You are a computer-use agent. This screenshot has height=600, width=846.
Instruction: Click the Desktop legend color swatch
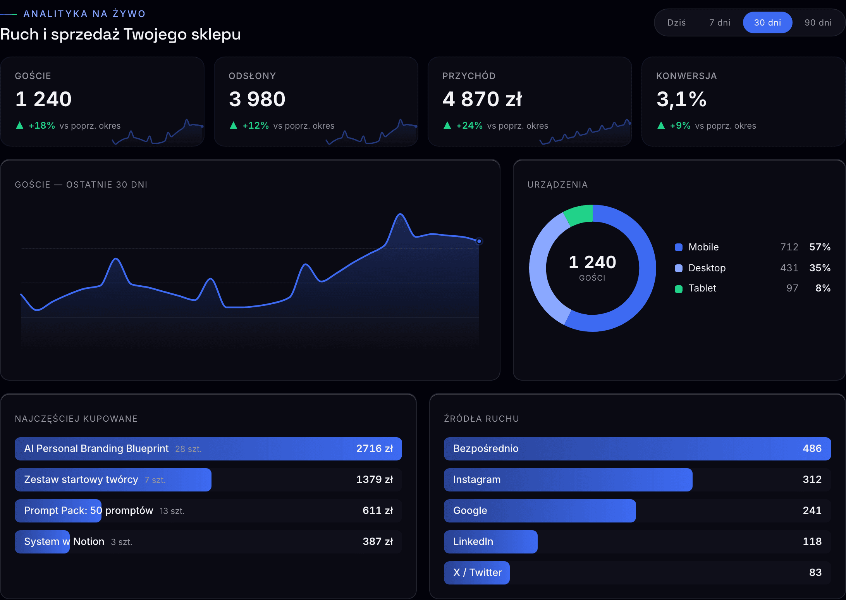[x=678, y=268]
